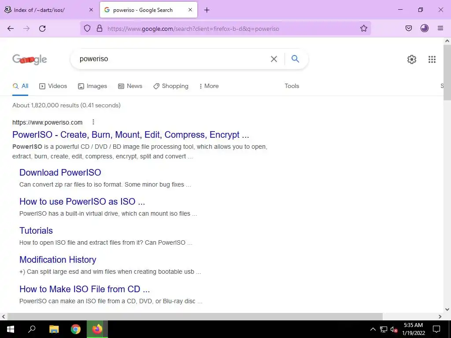
Task: Open File Explorer from the taskbar
Action: pyautogui.click(x=54, y=329)
